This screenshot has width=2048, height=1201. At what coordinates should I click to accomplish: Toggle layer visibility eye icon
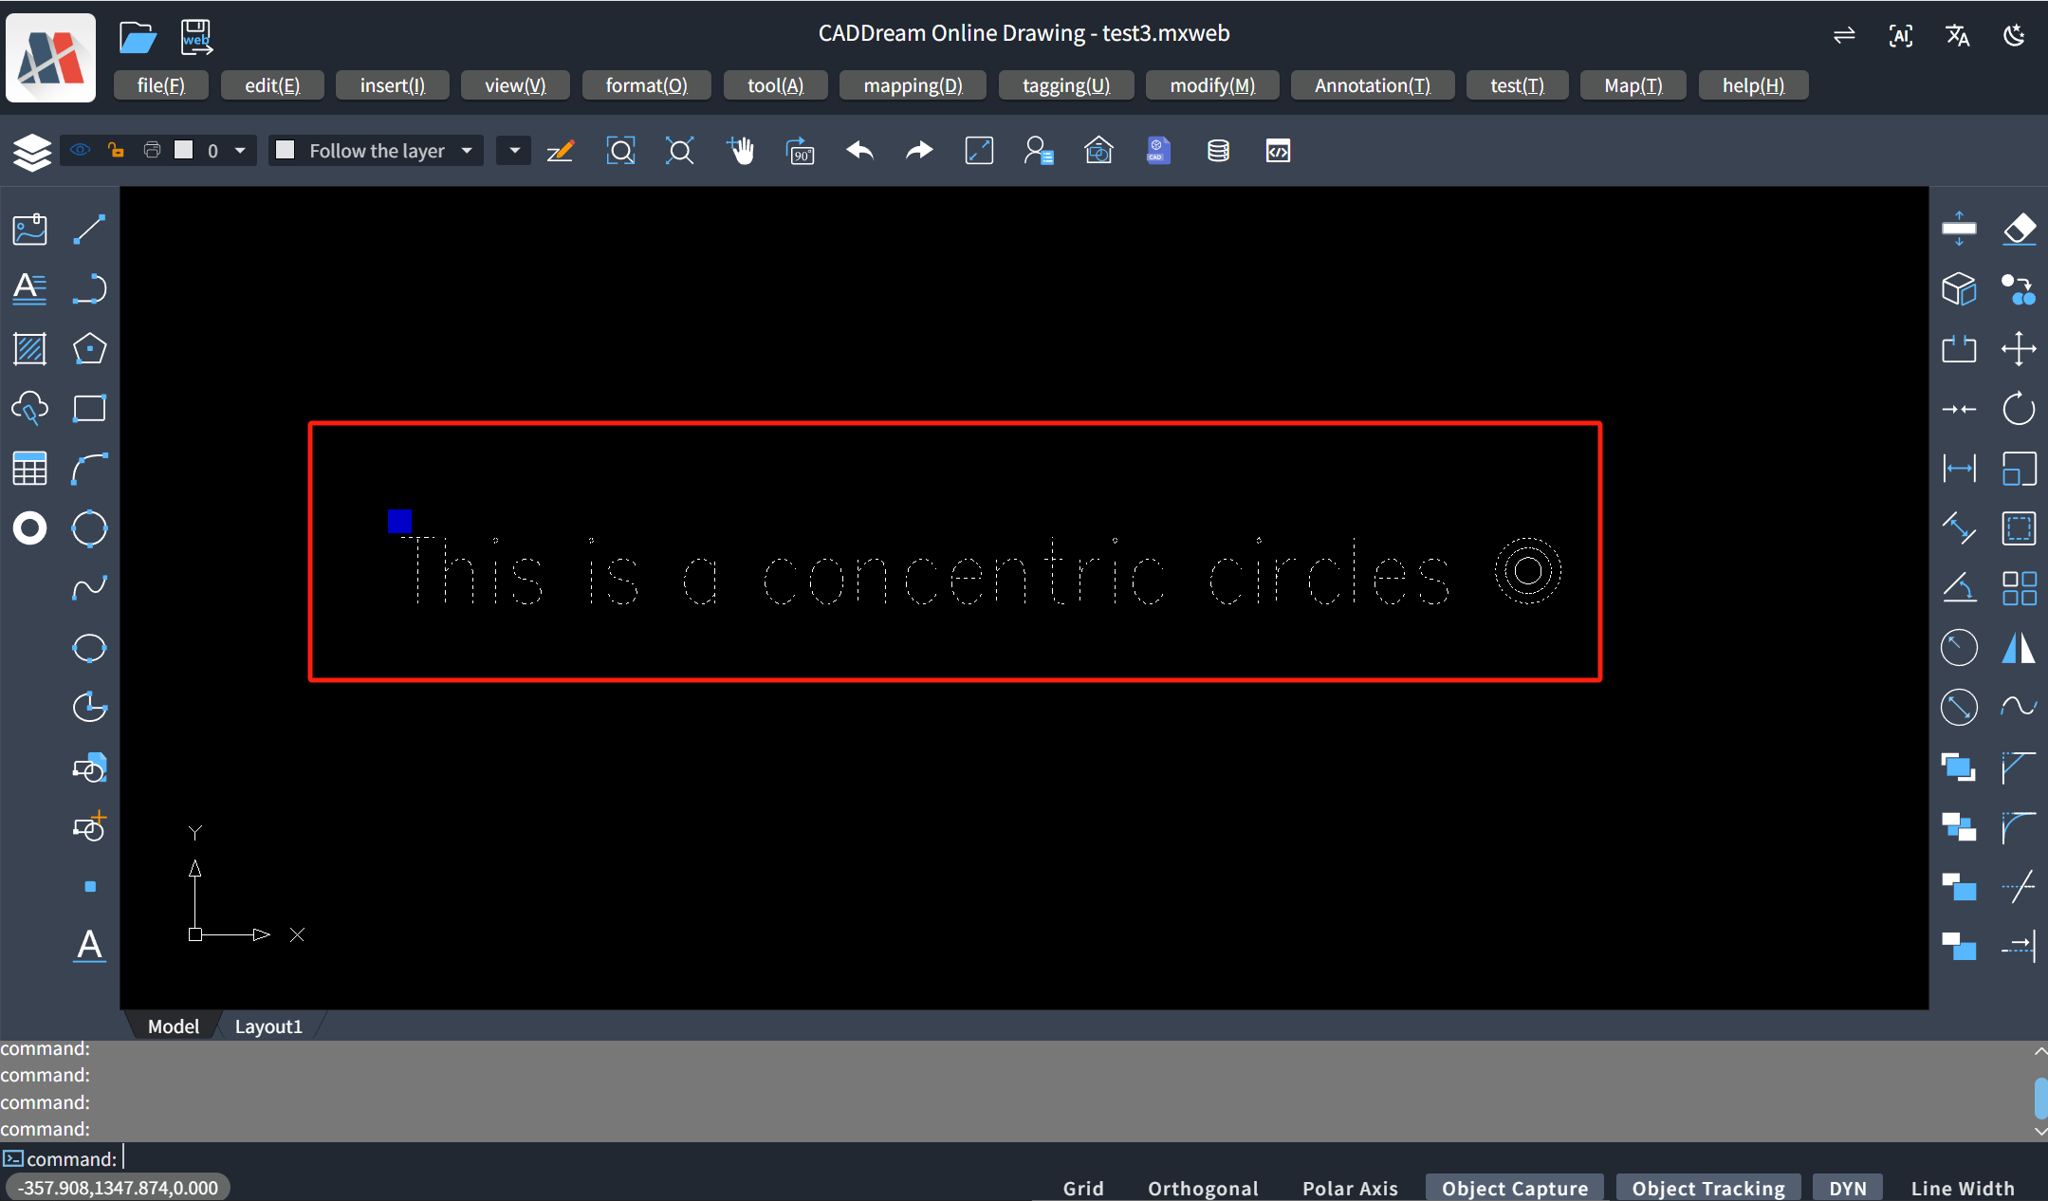pos(81,150)
